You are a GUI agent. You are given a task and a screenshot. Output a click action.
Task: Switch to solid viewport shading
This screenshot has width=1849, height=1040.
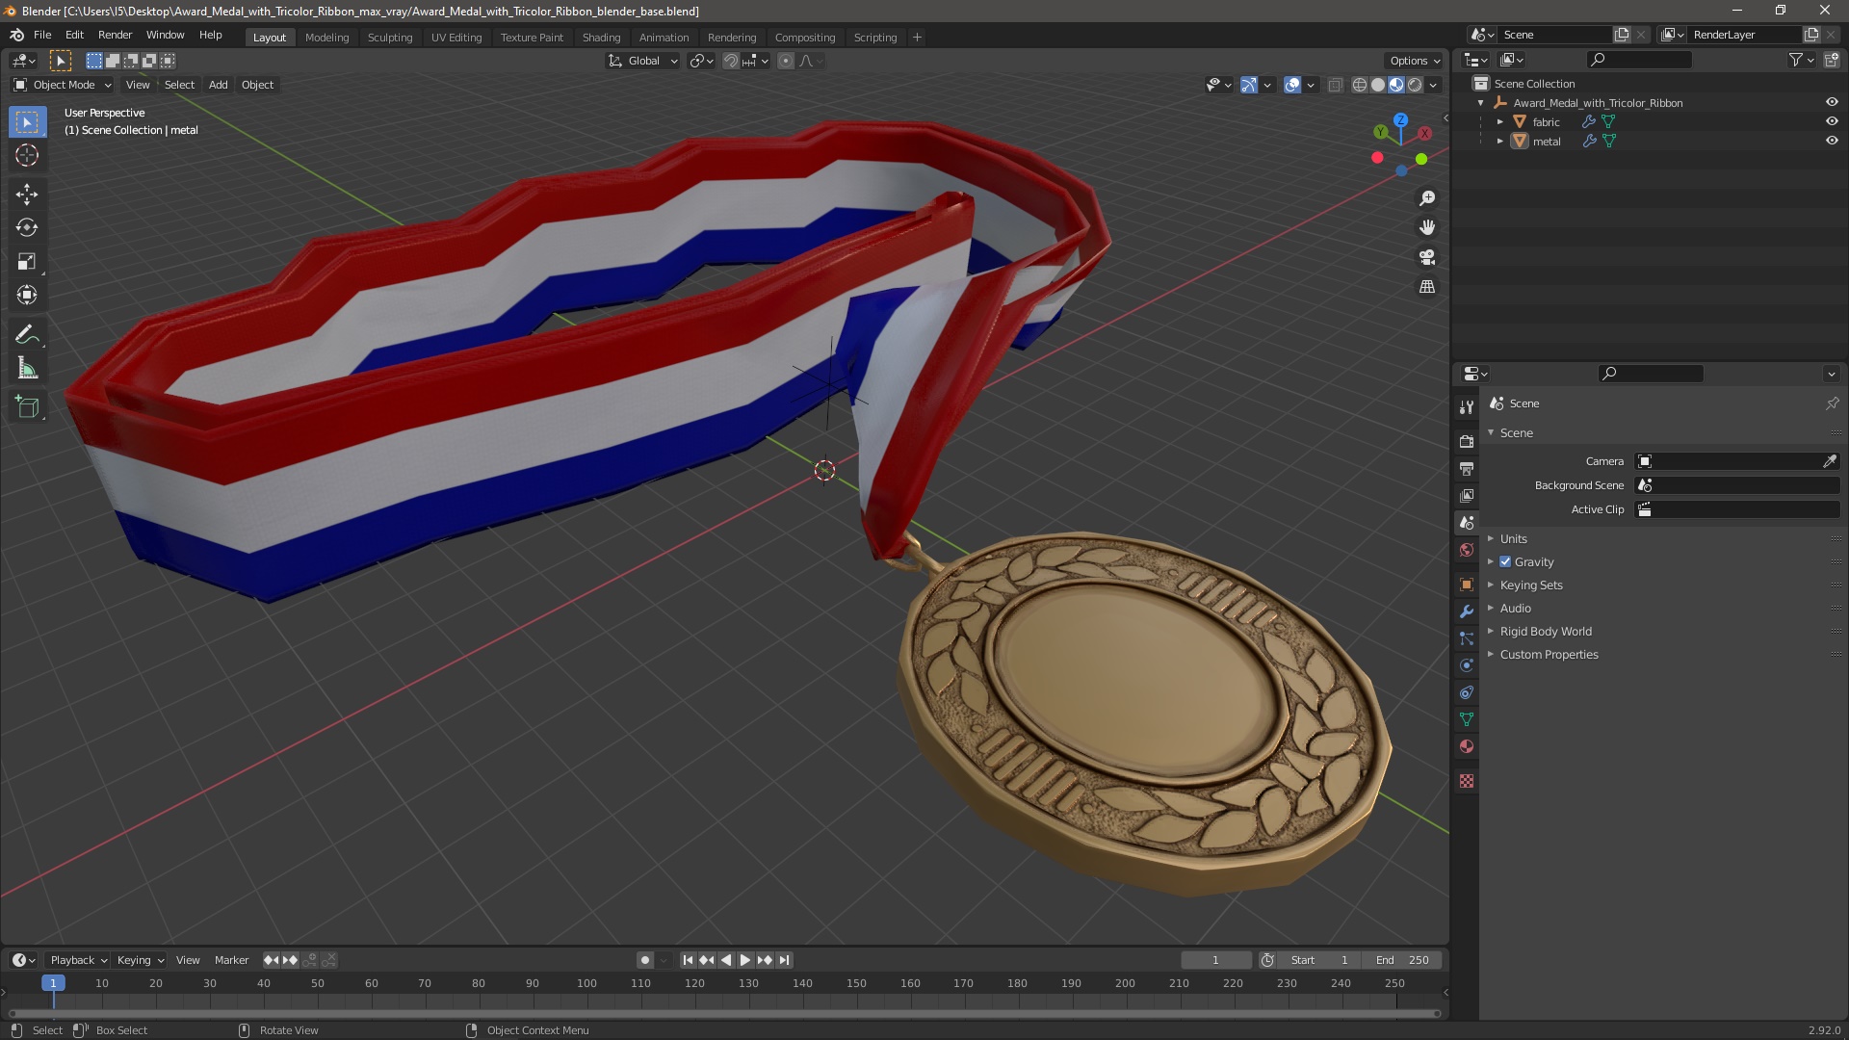click(1378, 85)
